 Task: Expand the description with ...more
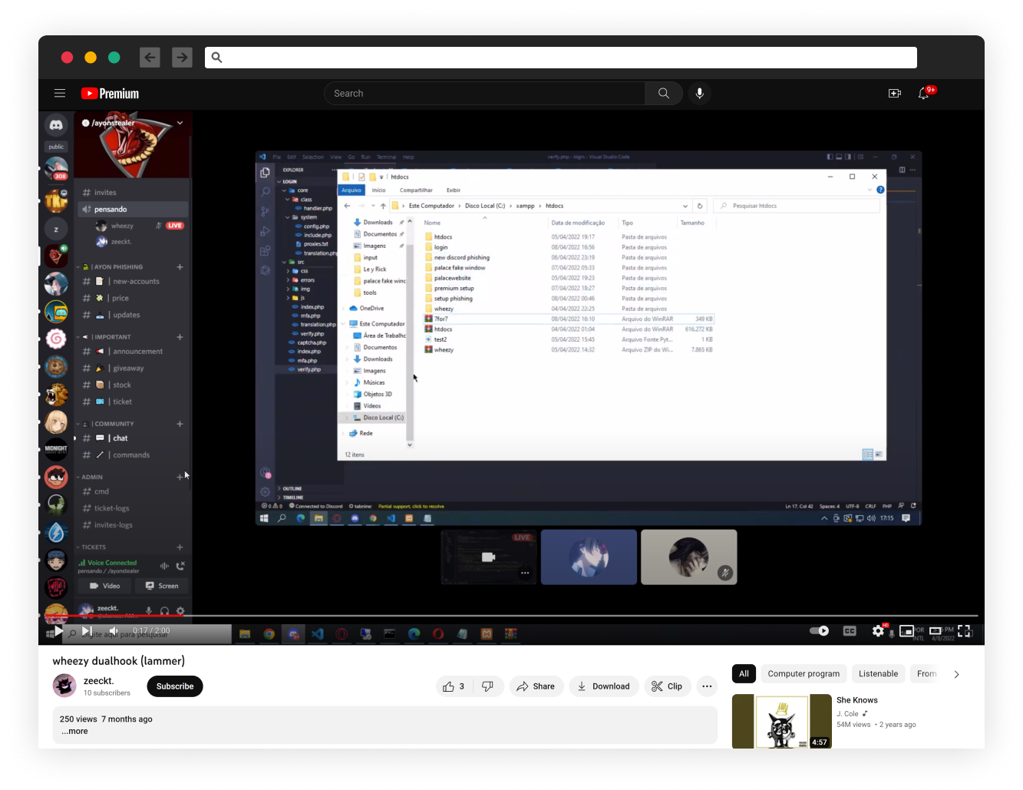[x=75, y=732]
